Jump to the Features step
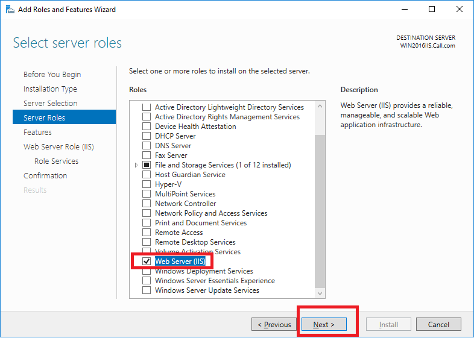The width and height of the screenshot is (474, 338). coord(37,133)
